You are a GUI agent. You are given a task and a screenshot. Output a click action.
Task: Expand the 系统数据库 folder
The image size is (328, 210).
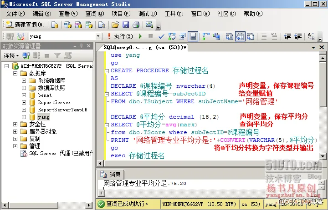click(x=24, y=80)
